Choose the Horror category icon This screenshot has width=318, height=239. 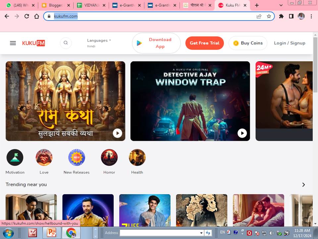pyautogui.click(x=109, y=157)
